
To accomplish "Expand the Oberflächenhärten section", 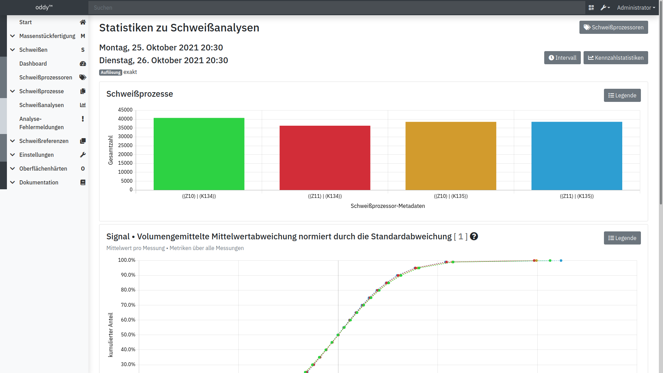I will (12, 169).
